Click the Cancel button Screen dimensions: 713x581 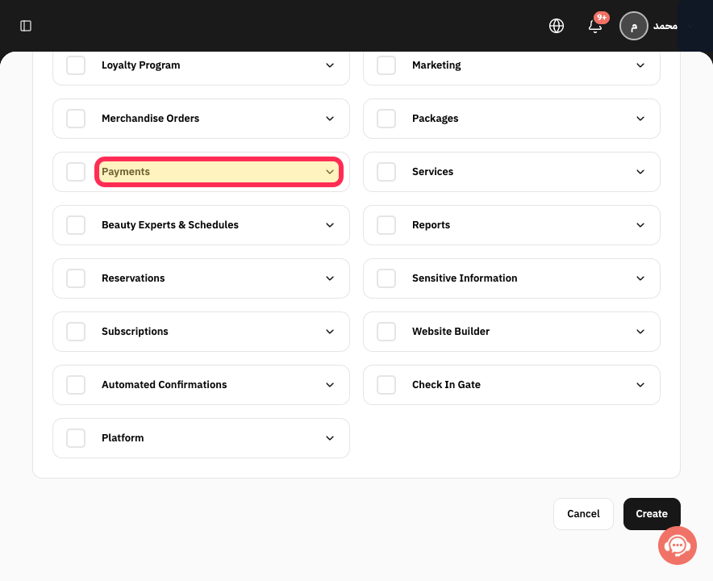click(583, 514)
